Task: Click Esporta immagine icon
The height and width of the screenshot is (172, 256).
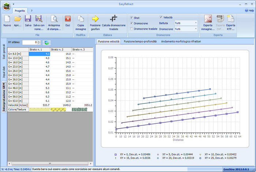Action: [x=208, y=19]
